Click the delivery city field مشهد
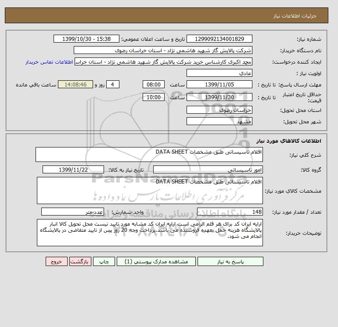Image resolution: width=338 pixels, height=327 pixels. click(219, 121)
